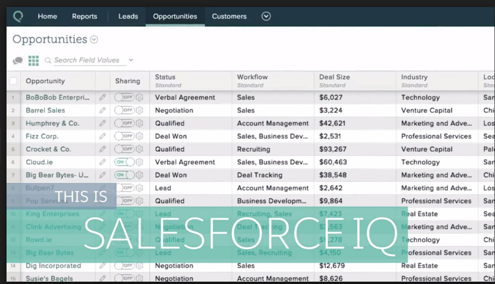
Task: Click the sharing gear for Fizz Corp.
Action: [x=139, y=136]
